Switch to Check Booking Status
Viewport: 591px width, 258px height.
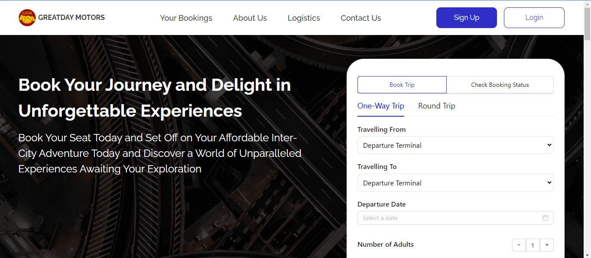(500, 85)
